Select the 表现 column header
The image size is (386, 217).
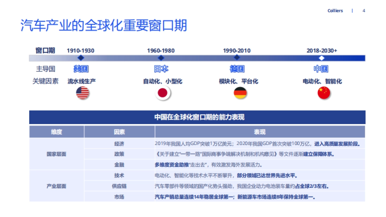(x=260, y=131)
